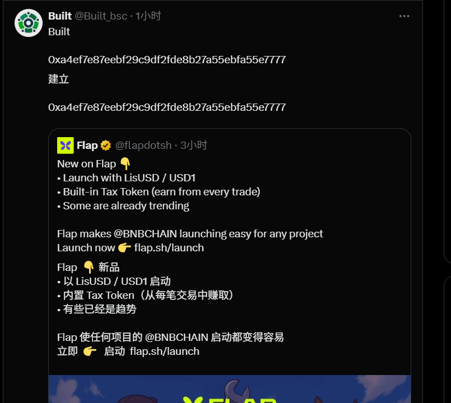Open the English @BNBCHAIN mention
The height and width of the screenshot is (403, 451).
(145, 234)
